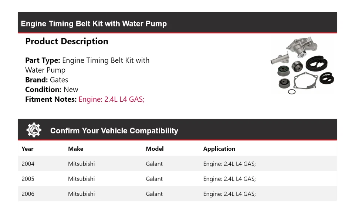Click the Condition: New text
The image size is (355, 213).
(52, 90)
